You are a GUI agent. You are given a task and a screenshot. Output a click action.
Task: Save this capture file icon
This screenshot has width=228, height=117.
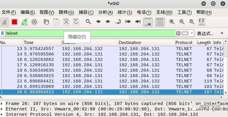click(x=56, y=22)
